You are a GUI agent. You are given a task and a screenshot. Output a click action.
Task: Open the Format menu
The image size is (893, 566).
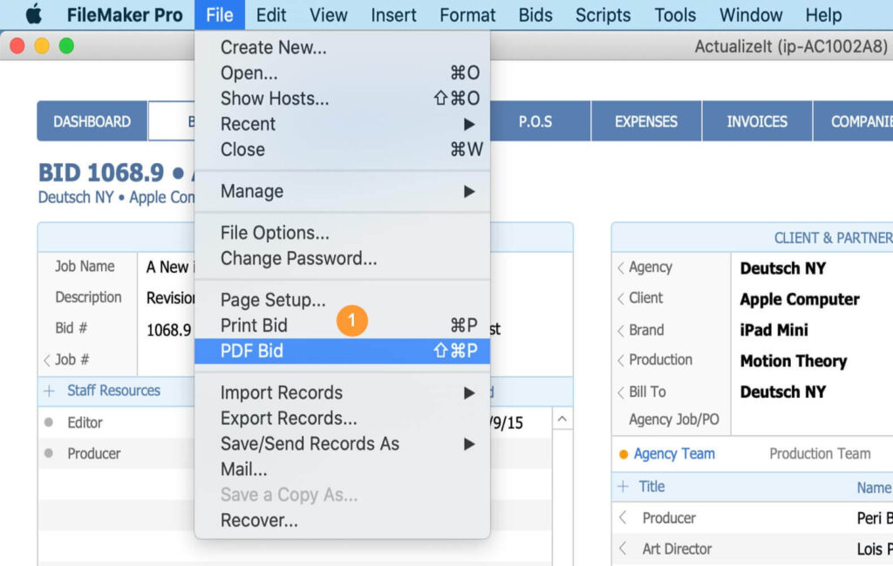[x=467, y=15]
